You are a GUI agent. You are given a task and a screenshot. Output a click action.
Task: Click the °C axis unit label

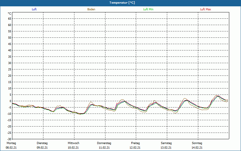tap(10, 14)
